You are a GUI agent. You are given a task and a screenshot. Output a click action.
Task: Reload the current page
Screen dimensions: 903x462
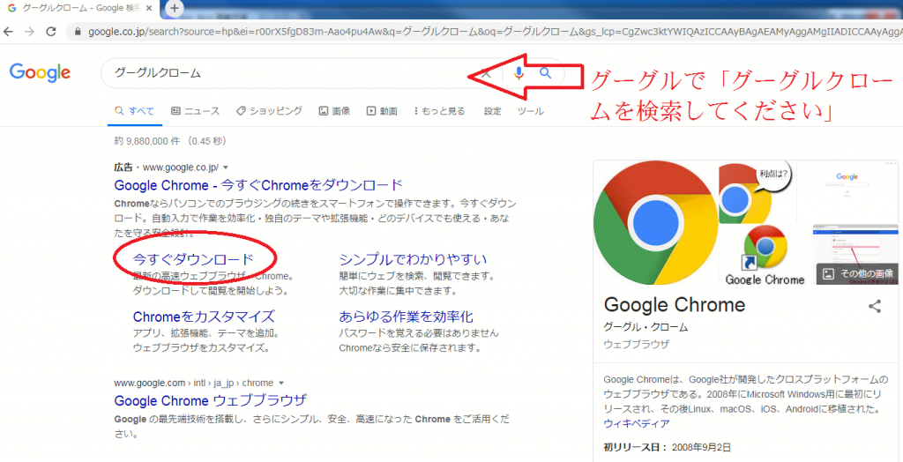51,31
